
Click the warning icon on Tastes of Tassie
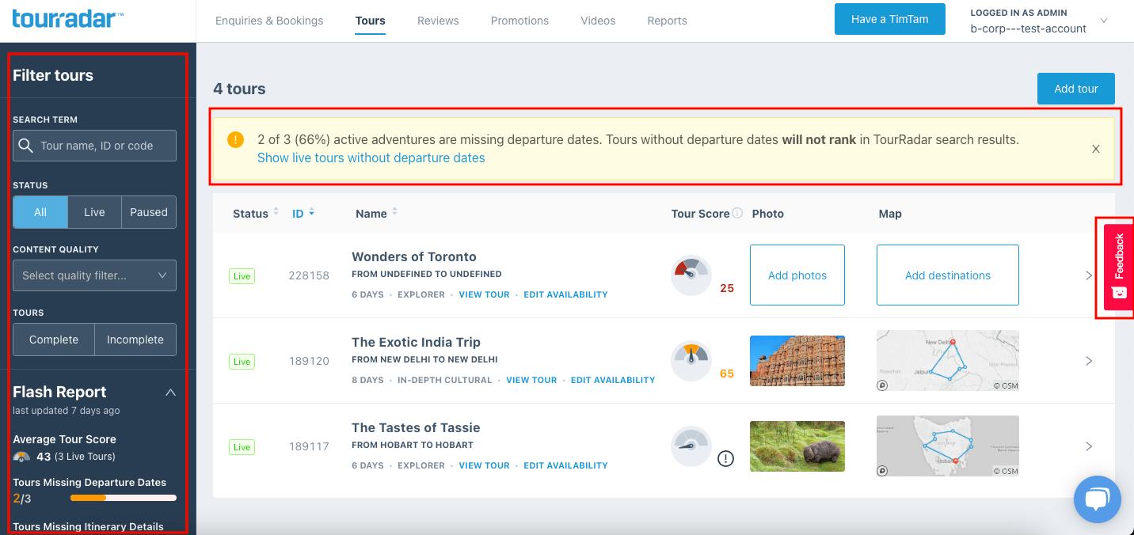725,459
